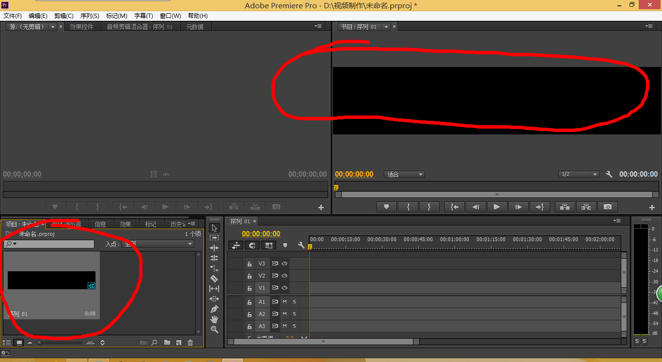Toggle V1 track output eye

point(284,288)
